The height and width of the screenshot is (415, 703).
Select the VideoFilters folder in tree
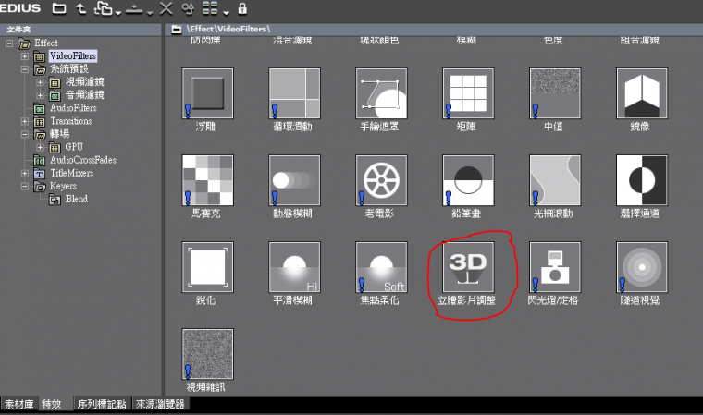click(73, 56)
